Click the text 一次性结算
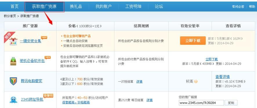The image size is (257, 108). (126, 82)
